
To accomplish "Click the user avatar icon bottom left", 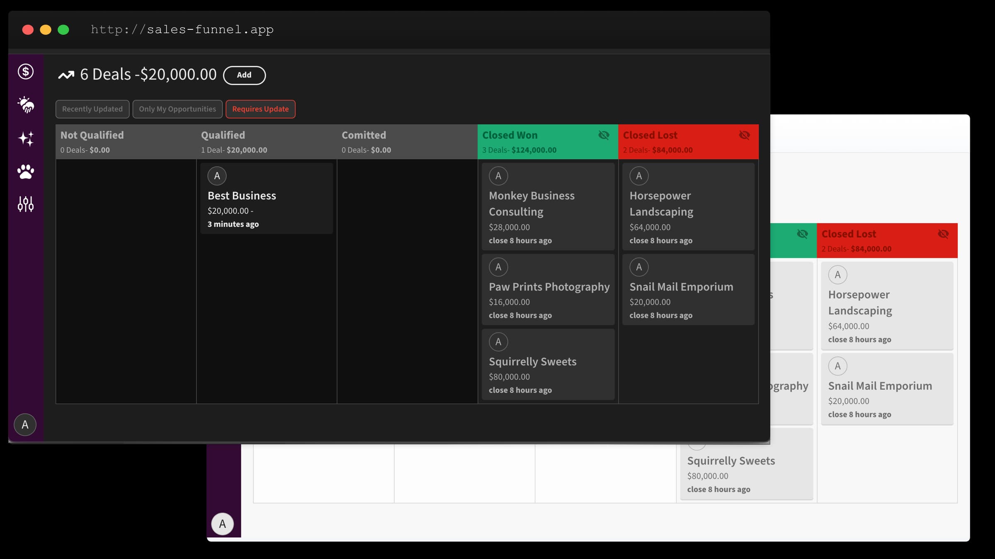I will coord(25,424).
